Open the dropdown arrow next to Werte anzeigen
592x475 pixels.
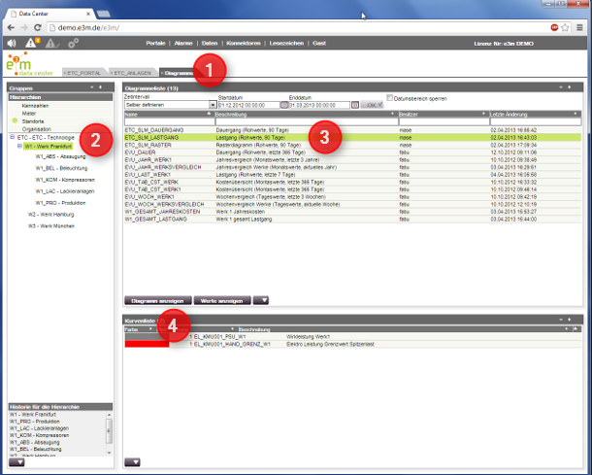(261, 301)
